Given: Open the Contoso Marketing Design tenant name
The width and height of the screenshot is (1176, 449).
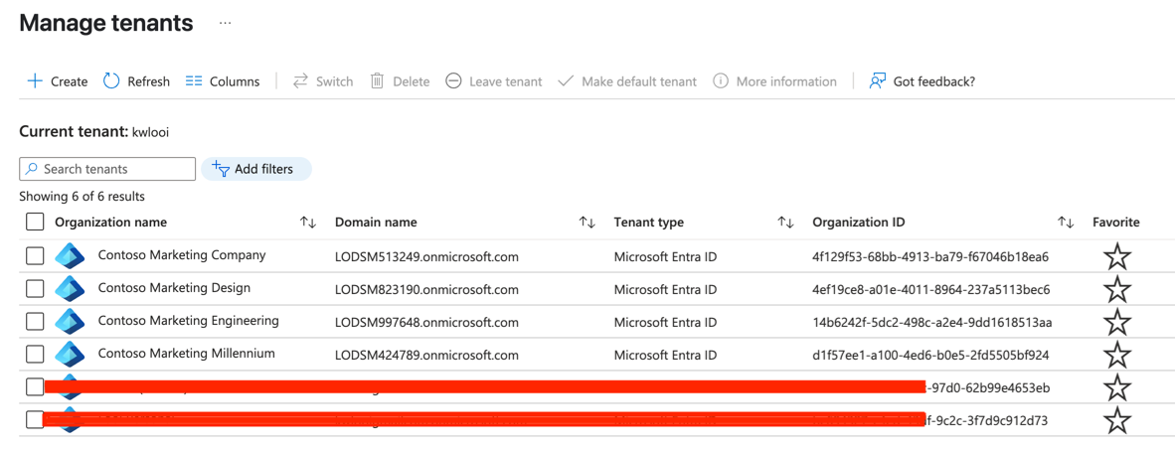Looking at the screenshot, I should coord(174,288).
